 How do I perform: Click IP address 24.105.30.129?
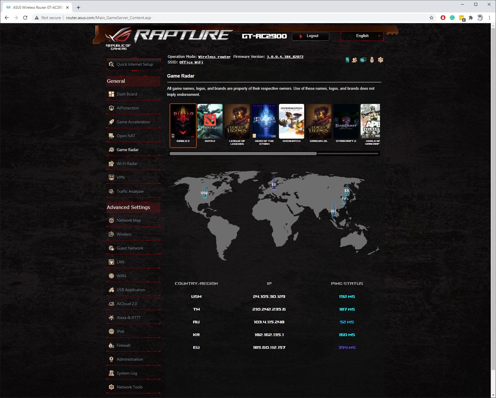(269, 296)
